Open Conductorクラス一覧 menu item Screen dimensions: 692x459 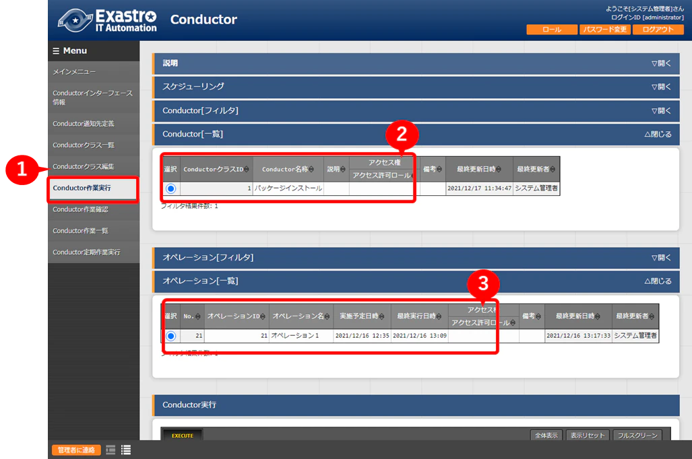click(x=94, y=145)
